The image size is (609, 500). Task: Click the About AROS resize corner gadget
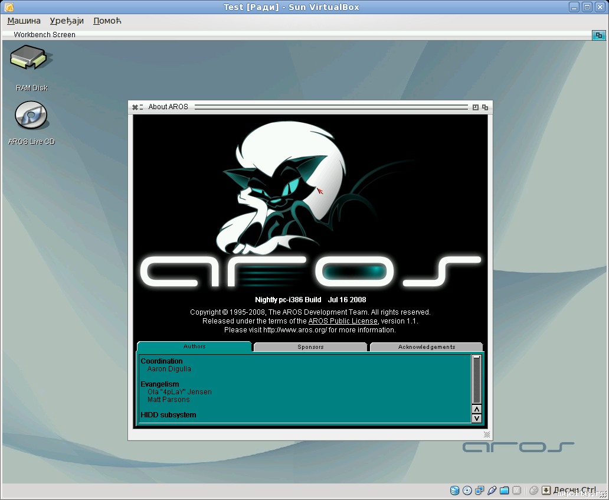(x=487, y=434)
